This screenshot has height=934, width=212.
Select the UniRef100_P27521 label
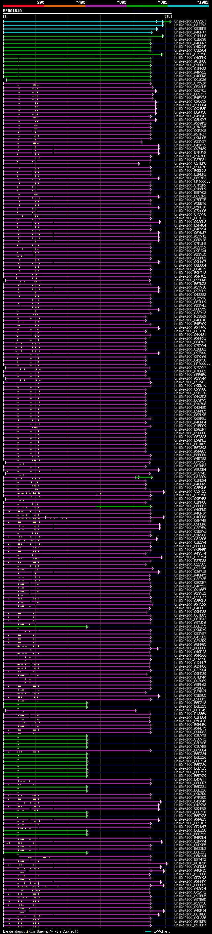tap(190, 160)
